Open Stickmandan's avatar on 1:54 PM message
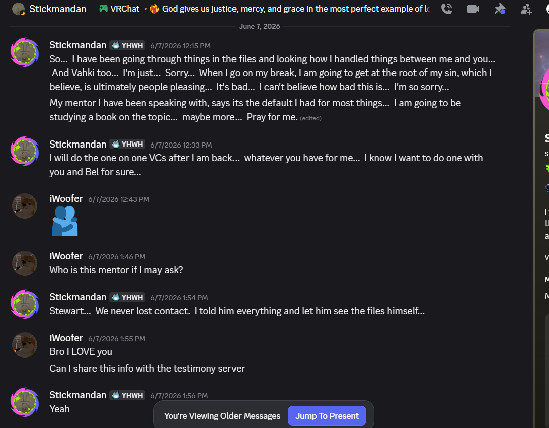Image resolution: width=549 pixels, height=428 pixels. (25, 304)
